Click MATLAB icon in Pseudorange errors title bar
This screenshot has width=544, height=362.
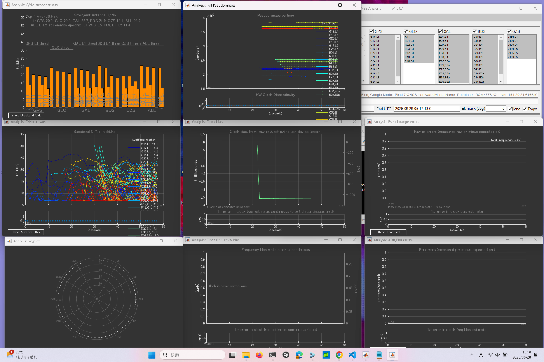coord(370,121)
